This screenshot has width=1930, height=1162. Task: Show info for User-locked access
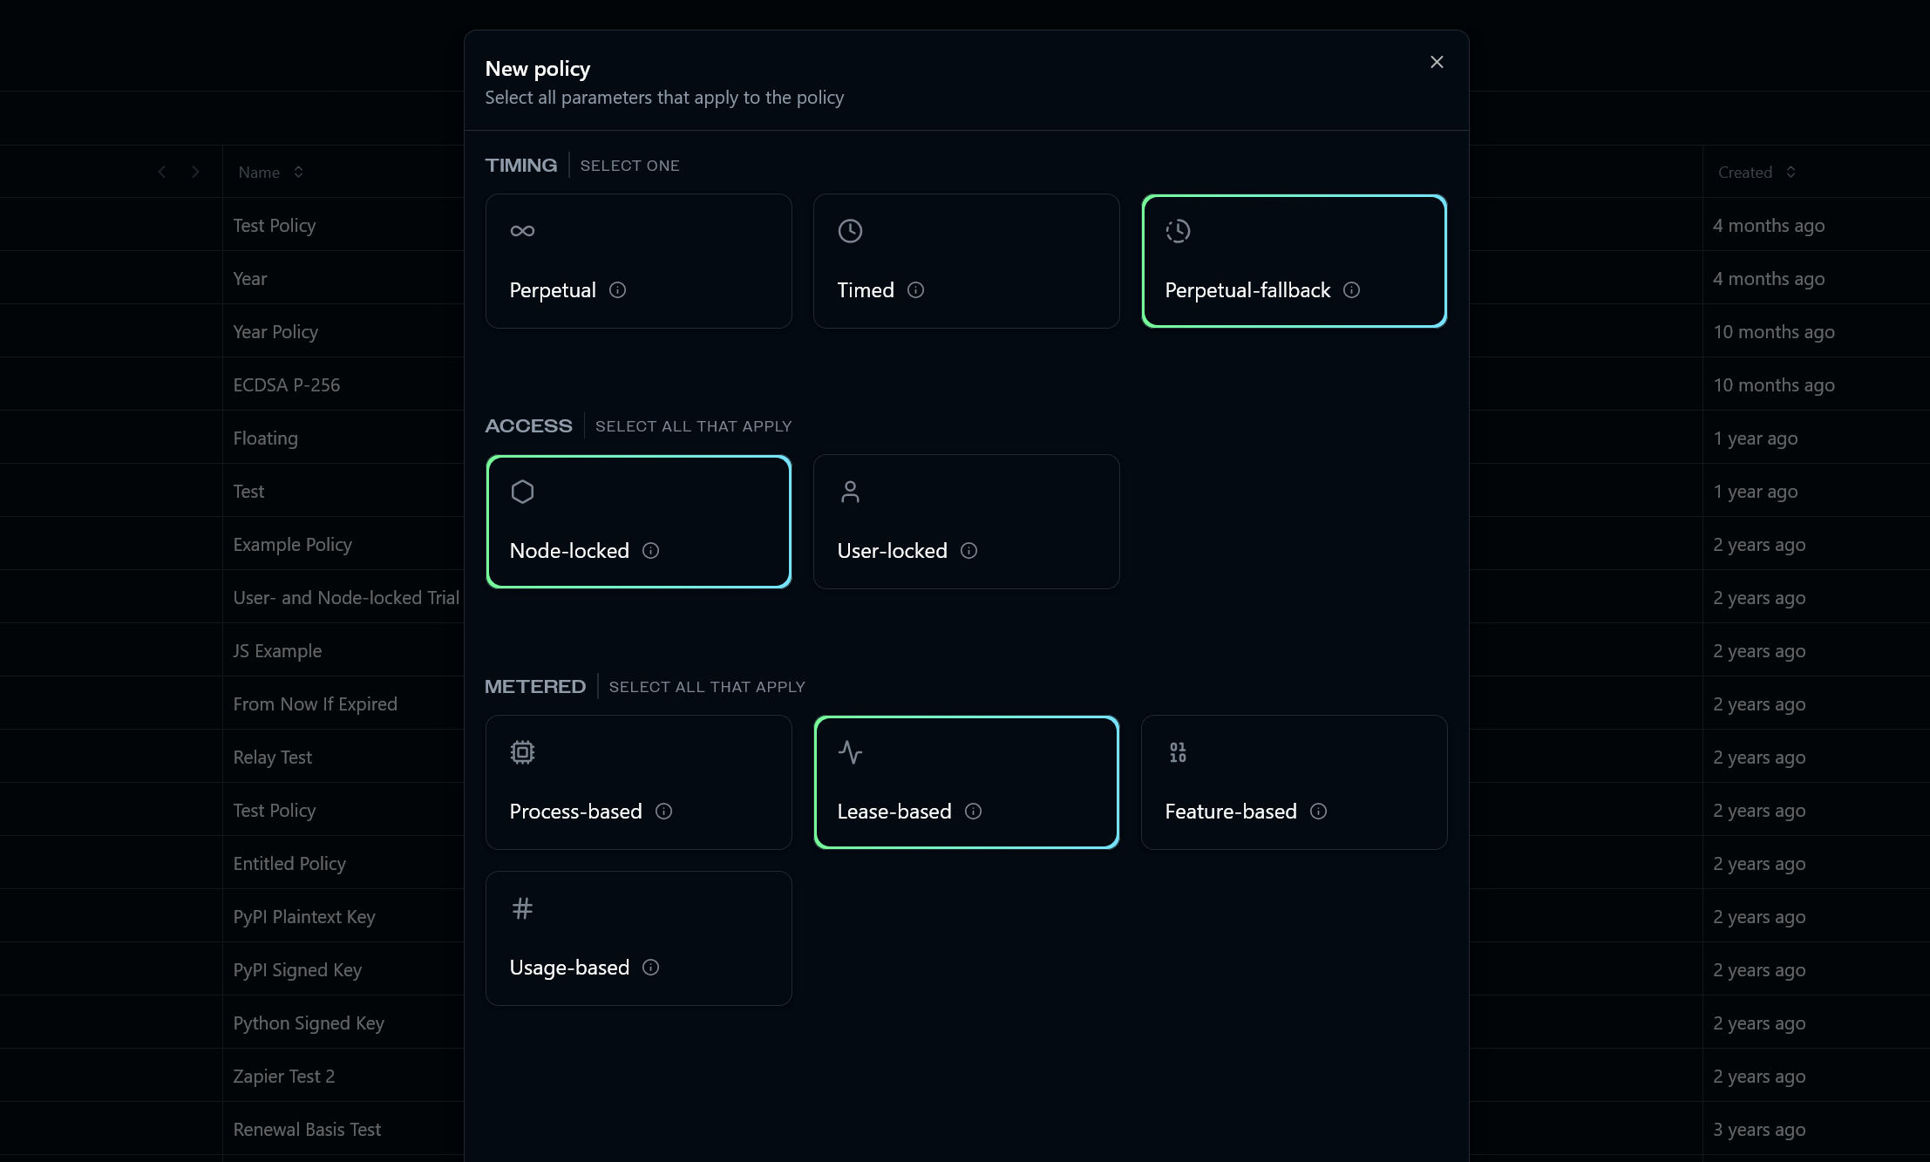point(968,551)
